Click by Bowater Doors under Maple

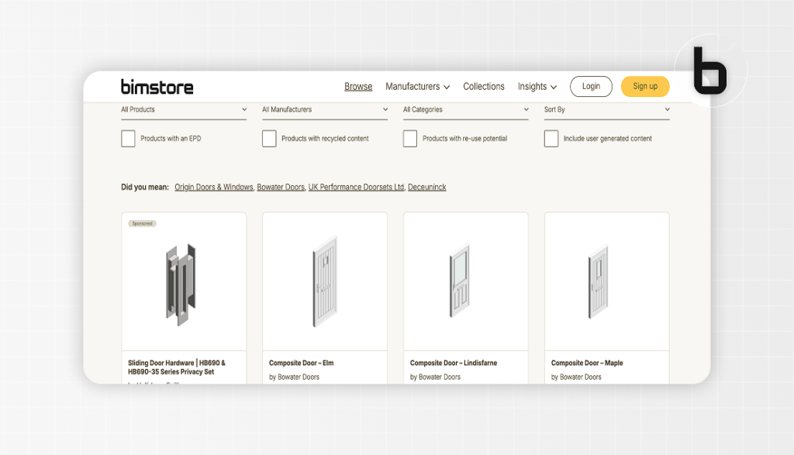[576, 377]
